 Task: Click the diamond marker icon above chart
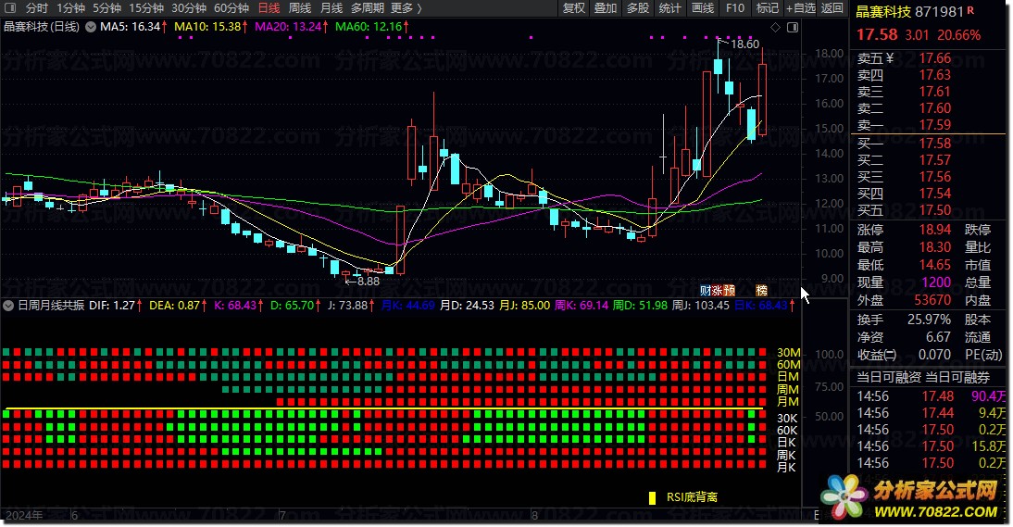click(x=775, y=27)
